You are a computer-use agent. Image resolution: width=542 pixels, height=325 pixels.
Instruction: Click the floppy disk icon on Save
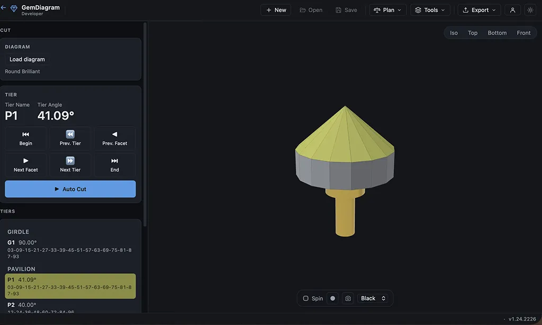[x=338, y=10]
